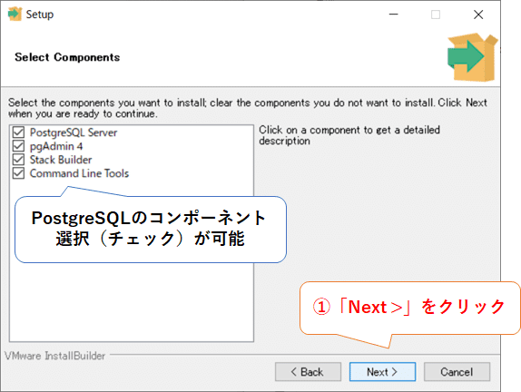Click the Next button to continue
The width and height of the screenshot is (521, 392).
382,372
